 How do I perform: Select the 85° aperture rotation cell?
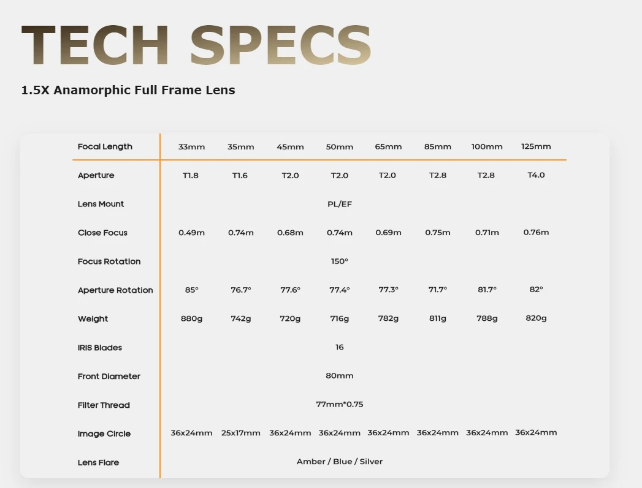pos(191,290)
